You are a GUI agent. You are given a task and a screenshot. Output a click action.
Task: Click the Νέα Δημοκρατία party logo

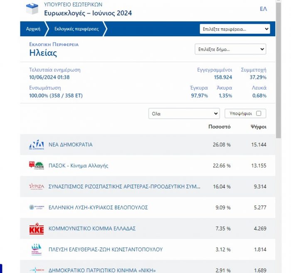36,145
